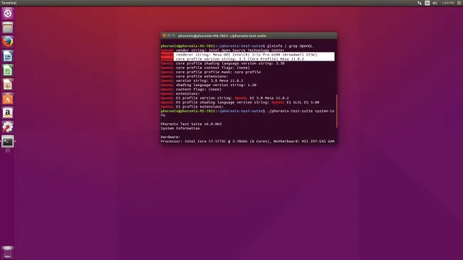Image resolution: width=463 pixels, height=260 pixels.
Task: Click the terminal title bar text
Action: pyautogui.click(x=222, y=36)
